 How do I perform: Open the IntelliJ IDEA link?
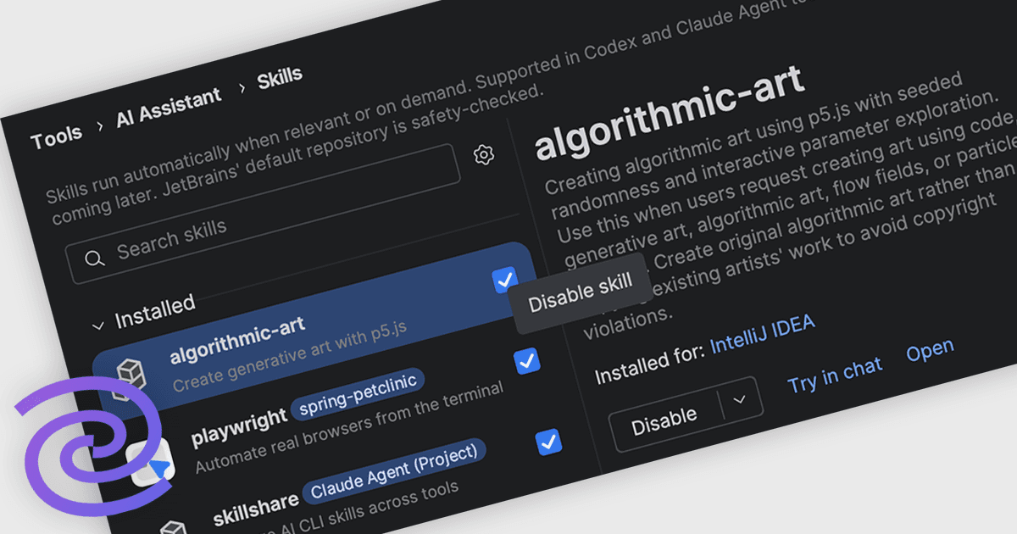click(762, 334)
